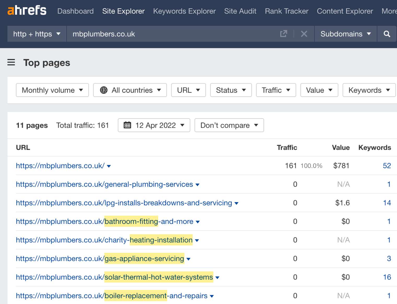Screen dimensions: 397x304
Task: Open the boiler-replacement-and-repairs URL
Action: pos(111,296)
